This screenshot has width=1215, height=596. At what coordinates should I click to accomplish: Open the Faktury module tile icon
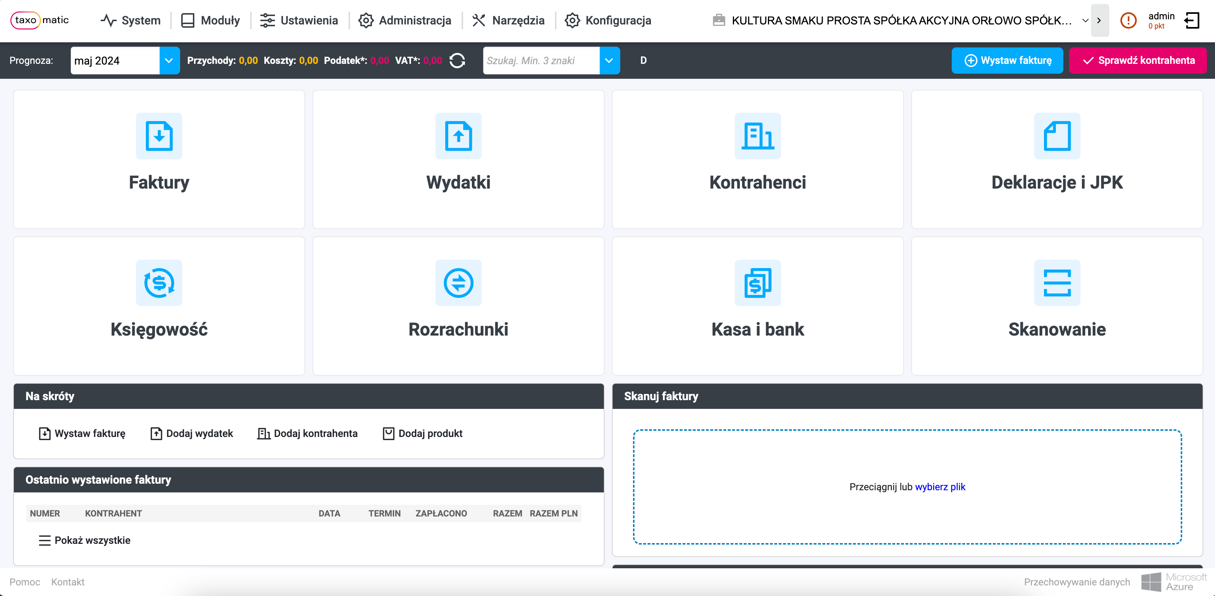point(159,136)
